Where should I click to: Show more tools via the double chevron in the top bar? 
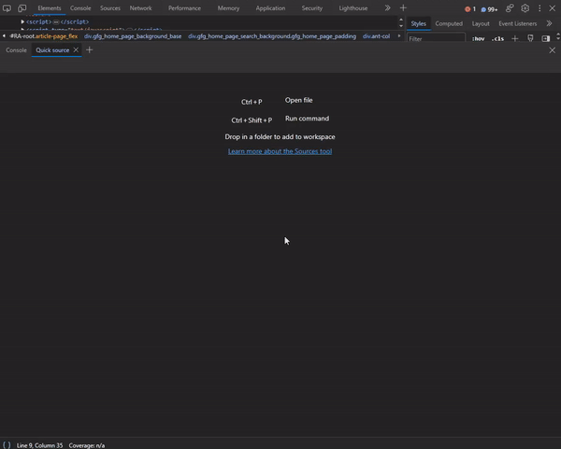tap(387, 7)
